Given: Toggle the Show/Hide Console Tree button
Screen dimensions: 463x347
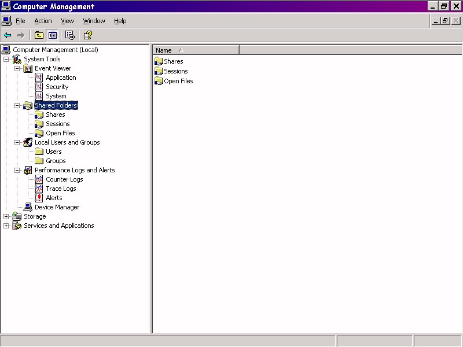Looking at the screenshot, I should point(53,35).
